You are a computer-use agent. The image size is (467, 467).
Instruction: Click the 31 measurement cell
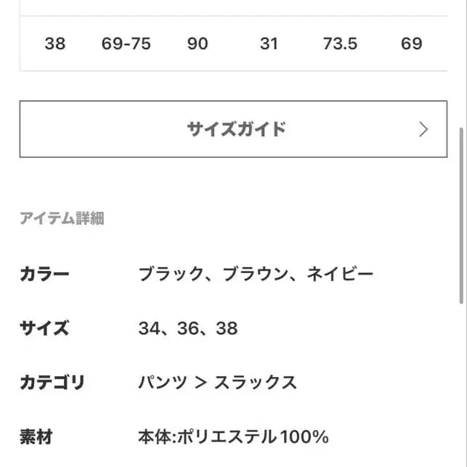click(x=269, y=44)
